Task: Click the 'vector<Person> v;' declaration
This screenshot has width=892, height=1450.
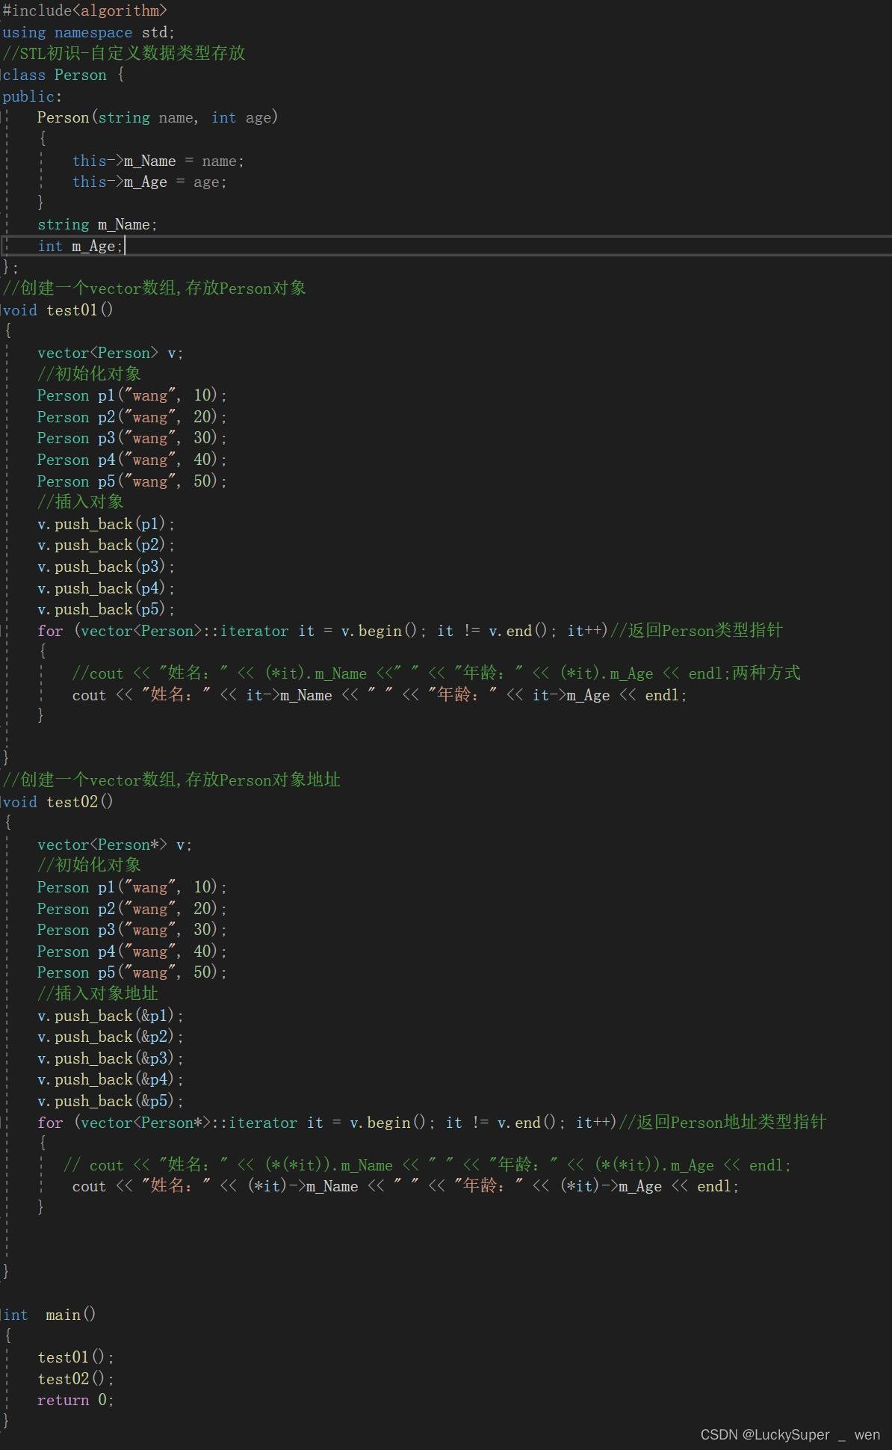Action: point(111,353)
